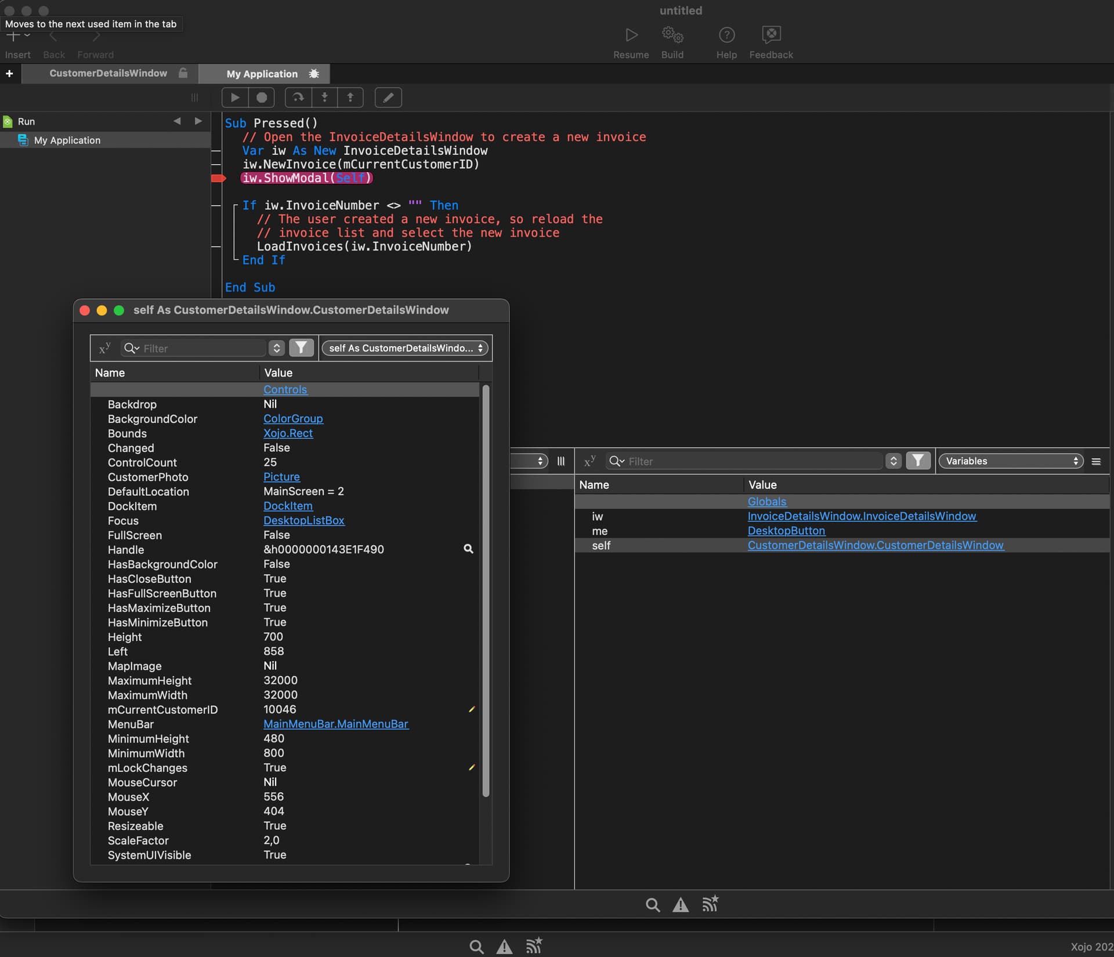Toggle the pane divider control near the filter
Viewport: 1114px width, 957px height.
pyautogui.click(x=561, y=461)
